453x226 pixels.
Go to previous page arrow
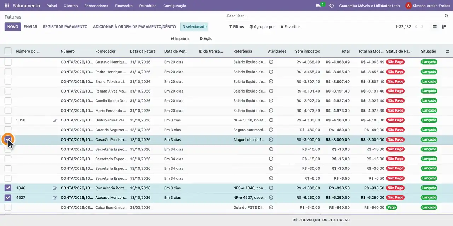point(416,27)
